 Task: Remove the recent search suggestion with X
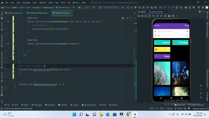point(187,36)
